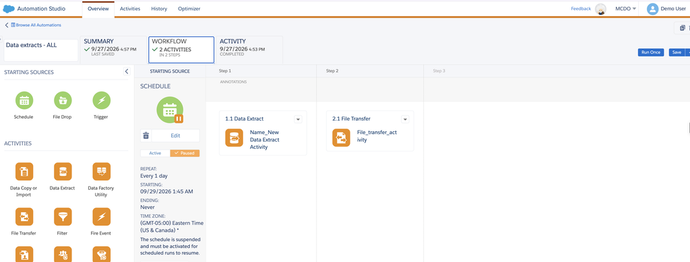Click the File_transfer_activity icon
The height and width of the screenshot is (262, 690).
341,137
